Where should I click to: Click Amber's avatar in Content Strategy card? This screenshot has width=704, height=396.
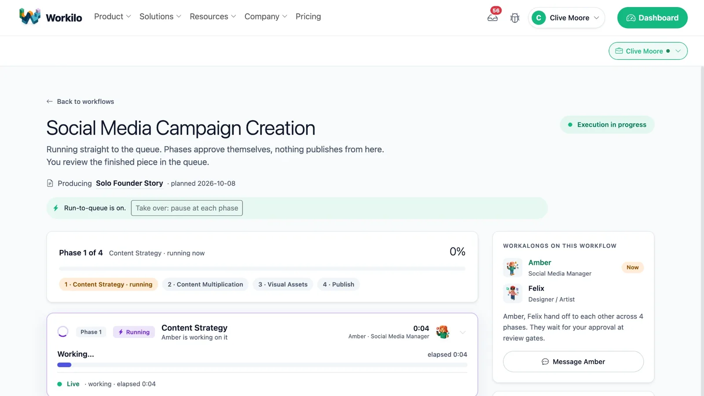[x=443, y=332]
